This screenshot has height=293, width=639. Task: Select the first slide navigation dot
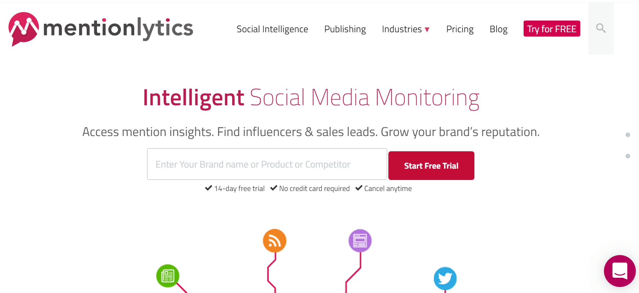[628, 135]
